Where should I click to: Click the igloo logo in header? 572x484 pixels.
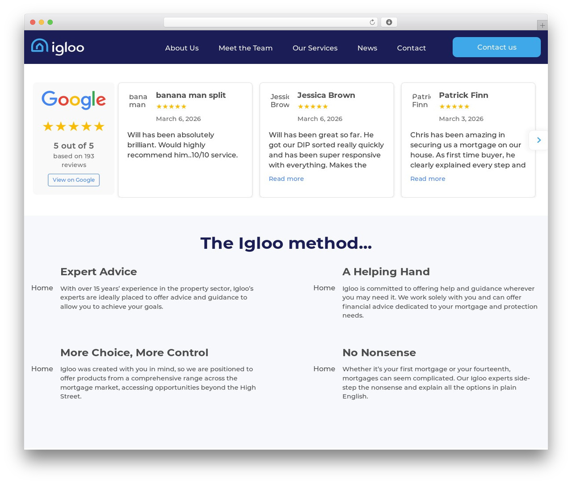[58, 47]
